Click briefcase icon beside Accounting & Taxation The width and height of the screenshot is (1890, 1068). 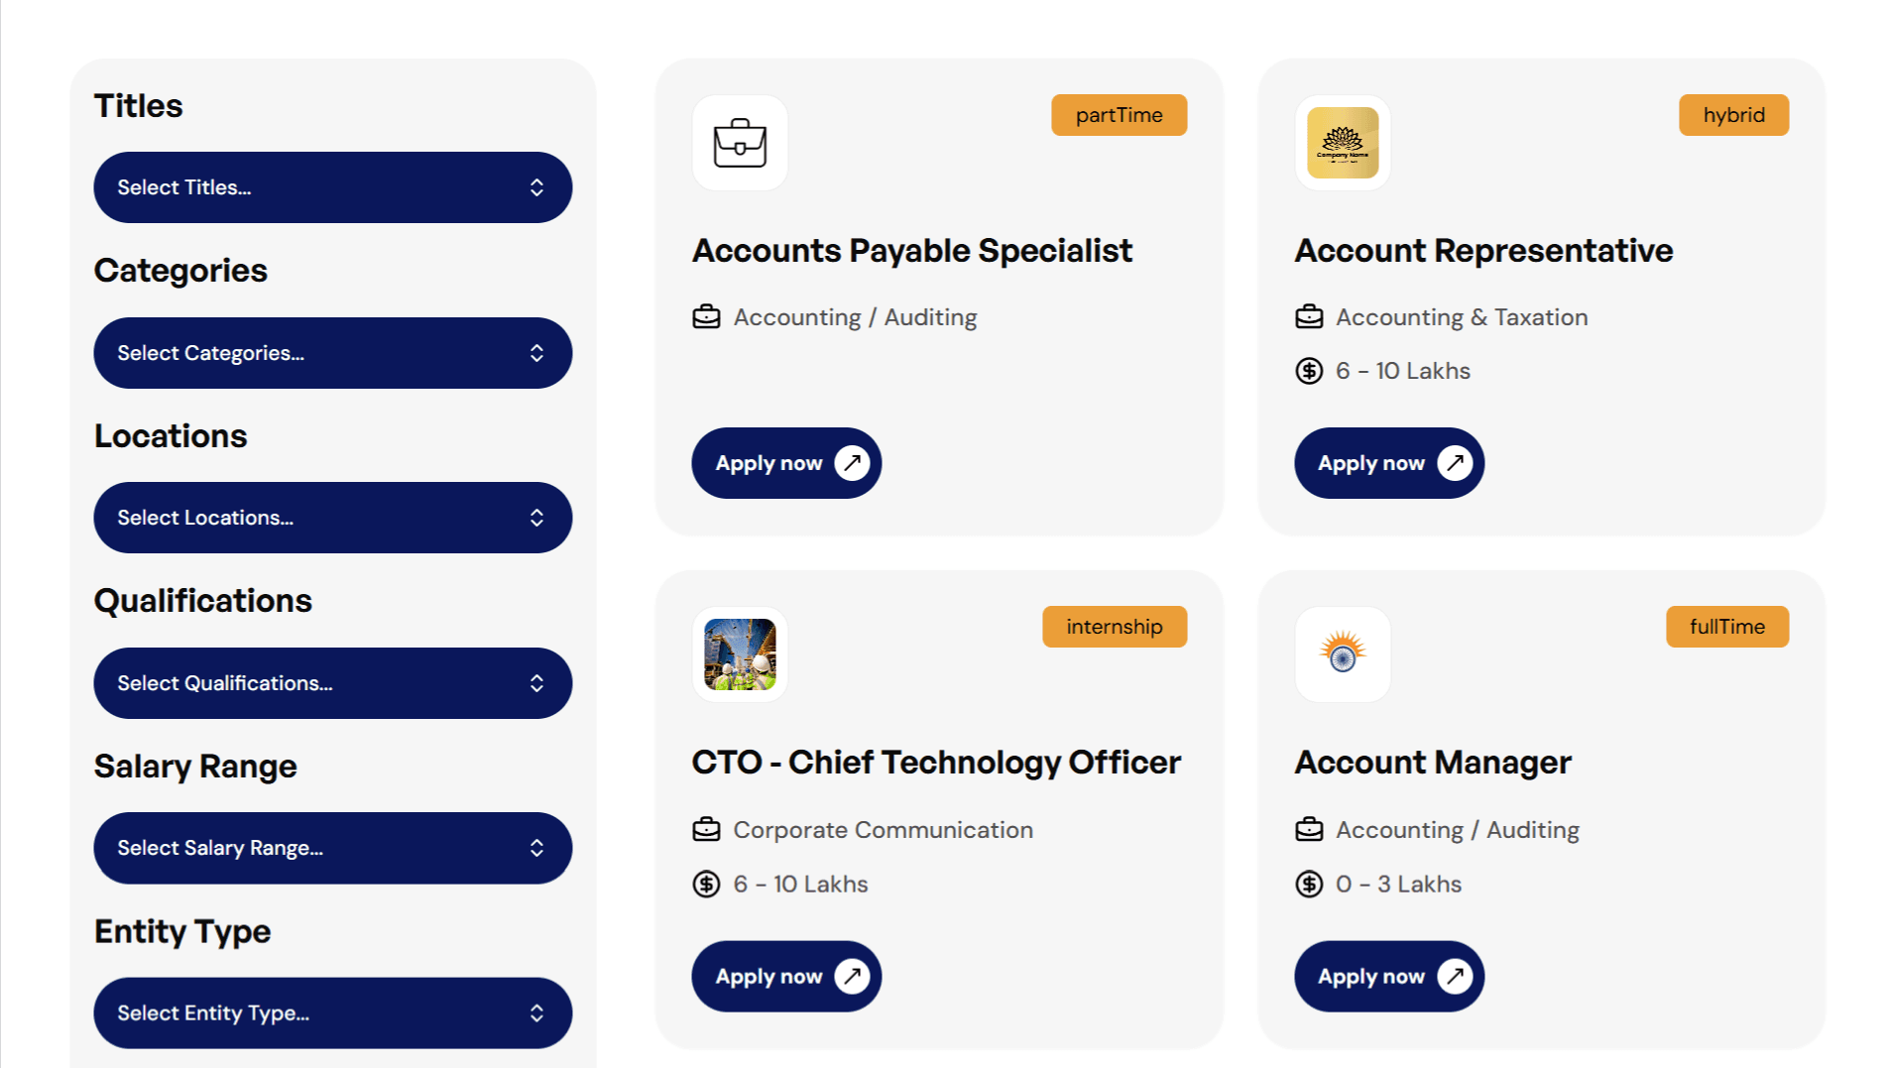pos(1309,317)
